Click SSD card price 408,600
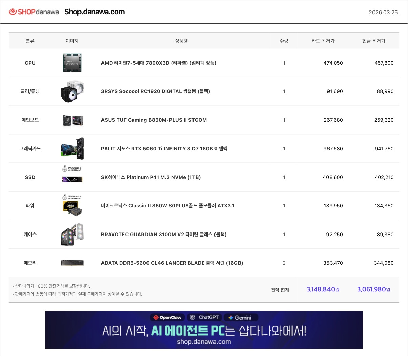The width and height of the screenshot is (408, 357). tap(333, 177)
